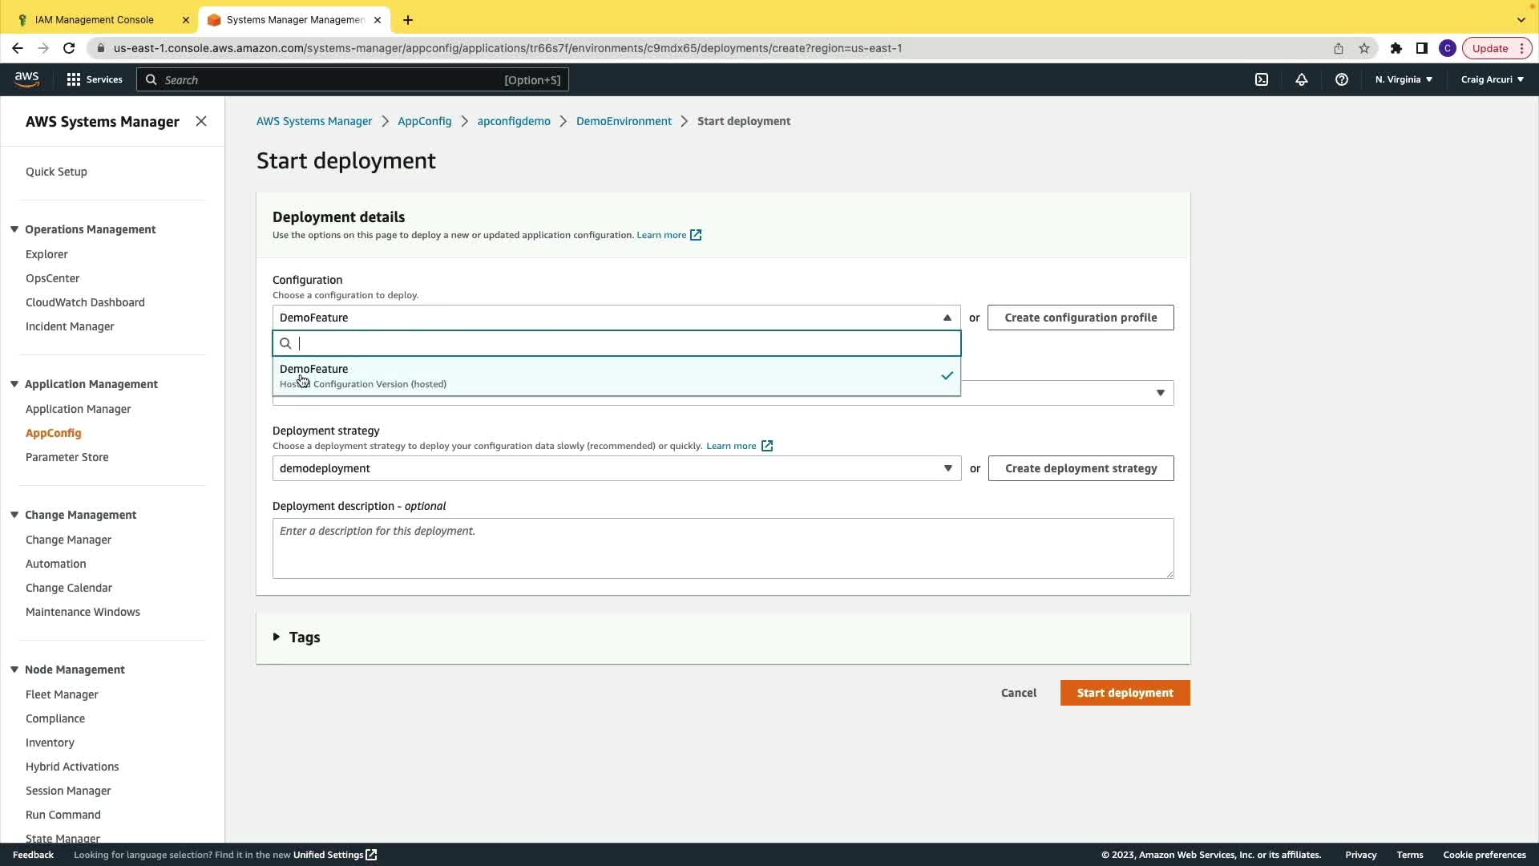Image resolution: width=1539 pixels, height=866 pixels.
Task: Close the AWS Systems Manager sidebar
Action: [x=201, y=121]
